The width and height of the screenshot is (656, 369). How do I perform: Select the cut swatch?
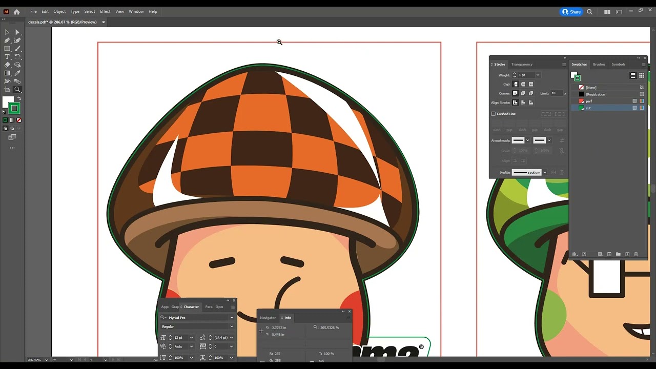607,108
